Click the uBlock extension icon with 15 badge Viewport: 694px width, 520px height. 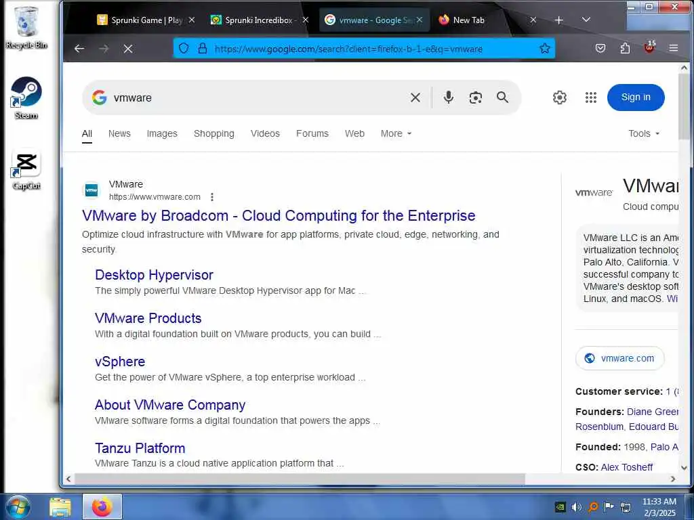[x=649, y=47]
